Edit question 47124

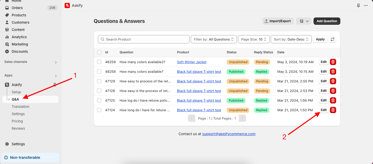324,110
